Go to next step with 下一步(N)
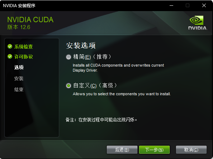 pos(154,150)
